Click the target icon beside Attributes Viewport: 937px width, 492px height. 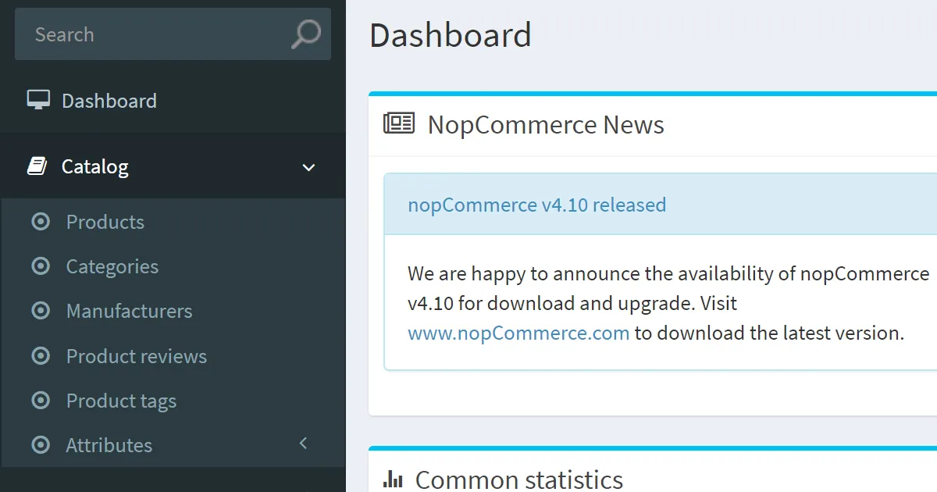[41, 445]
